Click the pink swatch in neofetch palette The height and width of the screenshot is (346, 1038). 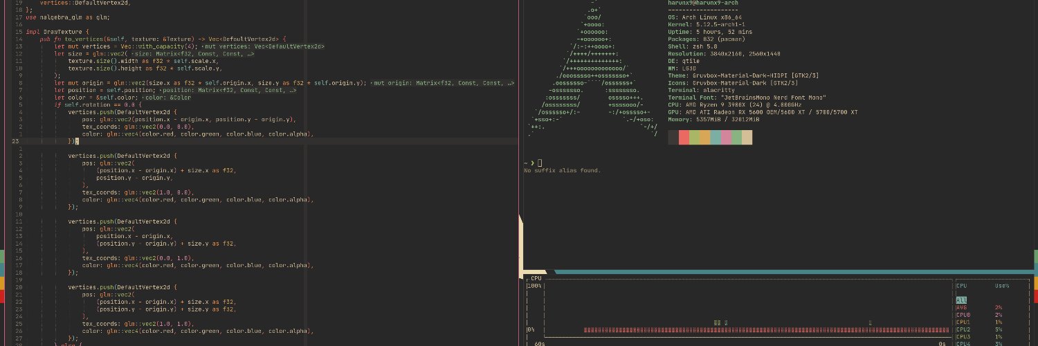point(726,138)
